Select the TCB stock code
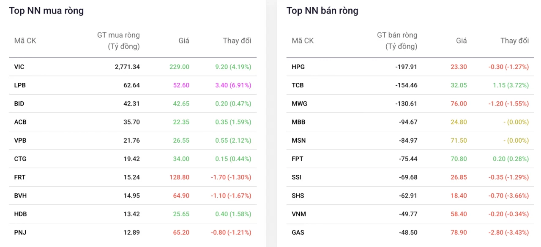This screenshot has height=247, width=541. 298,85
